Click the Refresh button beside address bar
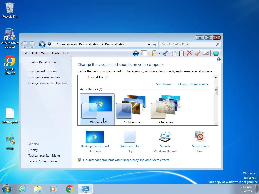The image size is (259, 194). pos(155,44)
